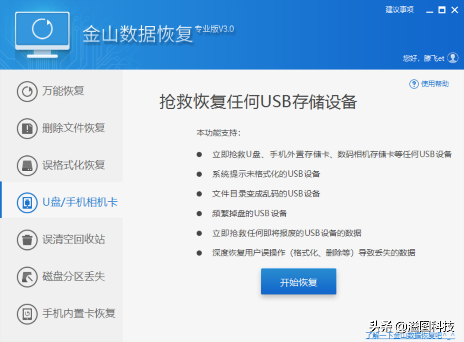The height and width of the screenshot is (342, 464).
Task: Switch to the 万能恢复 tab label
Action: [63, 91]
